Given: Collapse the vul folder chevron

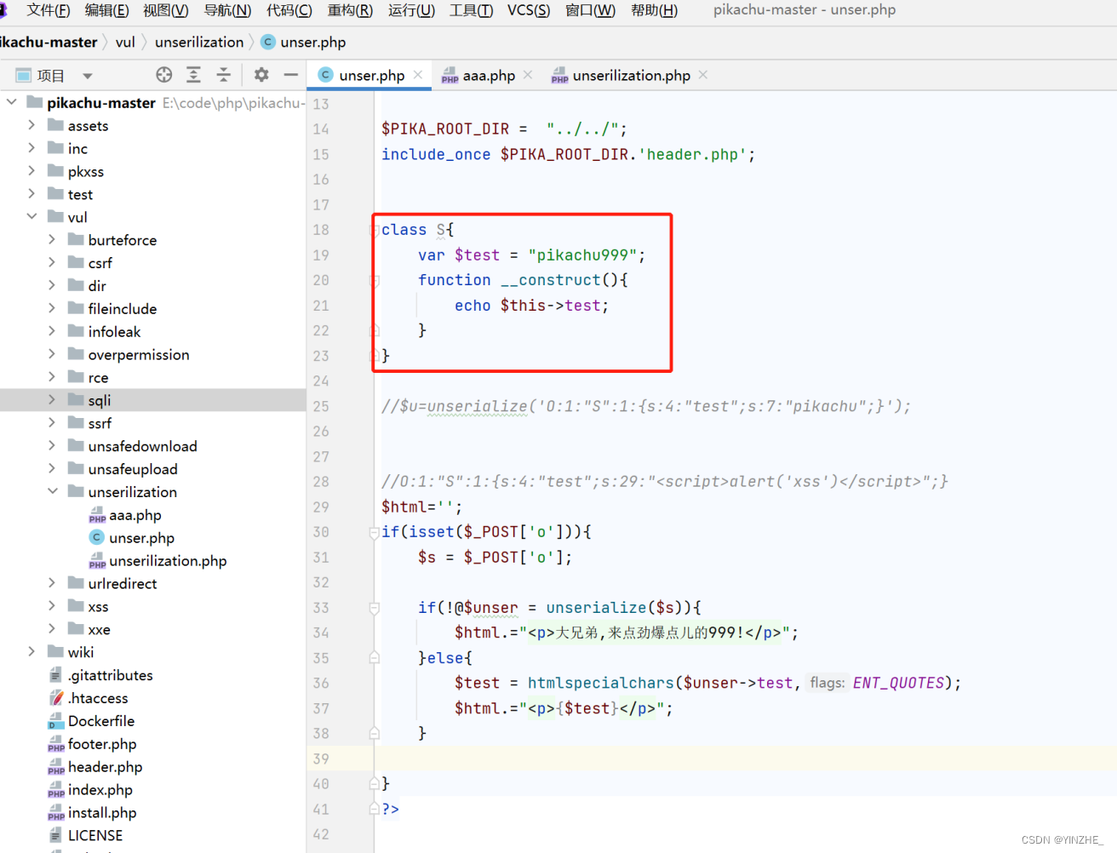Looking at the screenshot, I should [32, 217].
